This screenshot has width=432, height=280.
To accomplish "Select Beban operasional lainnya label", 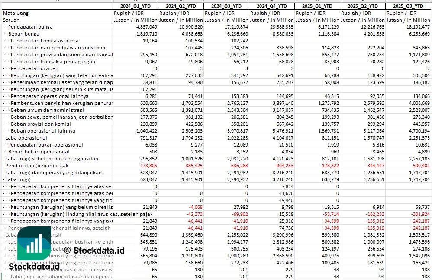I will pyautogui.click(x=43, y=131).
